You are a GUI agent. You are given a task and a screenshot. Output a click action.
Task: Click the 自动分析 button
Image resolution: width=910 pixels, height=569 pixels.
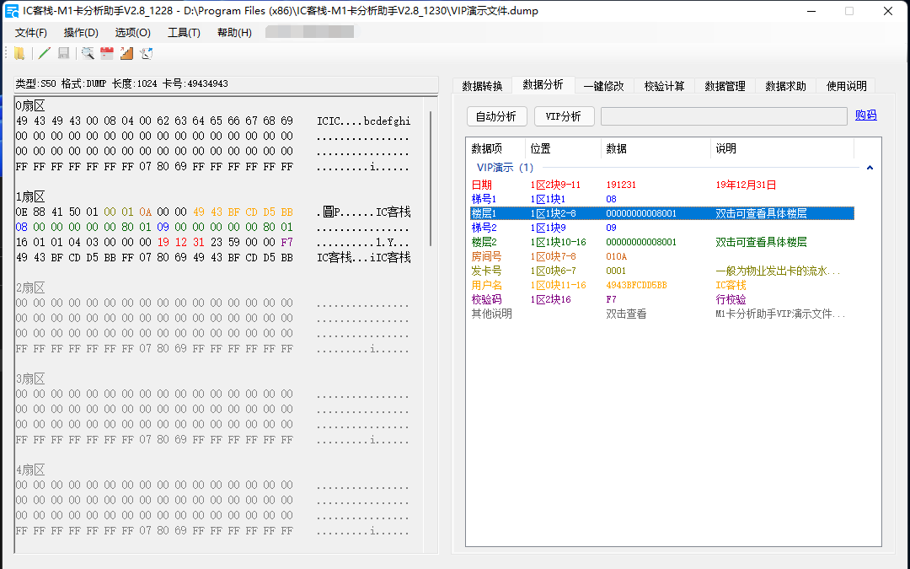coord(496,116)
